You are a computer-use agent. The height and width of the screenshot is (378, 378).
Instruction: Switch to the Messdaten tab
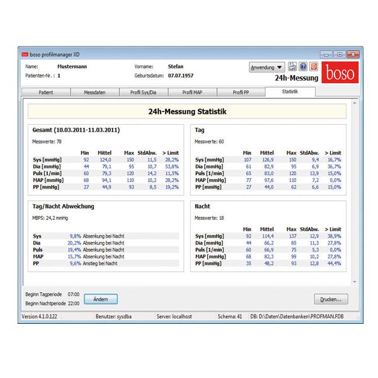94,93
